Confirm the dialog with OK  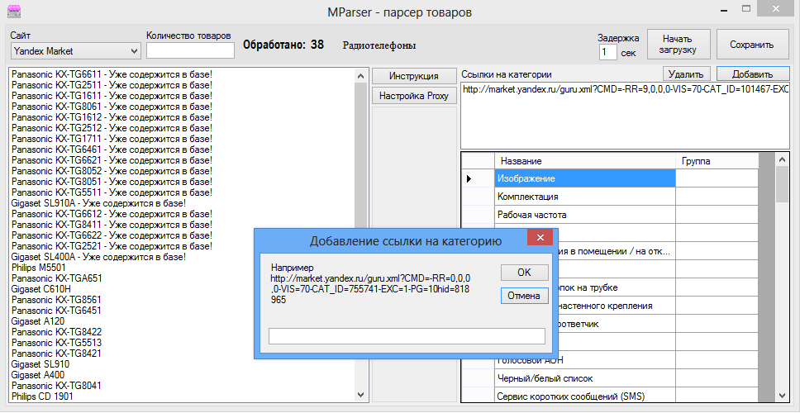pyautogui.click(x=525, y=273)
